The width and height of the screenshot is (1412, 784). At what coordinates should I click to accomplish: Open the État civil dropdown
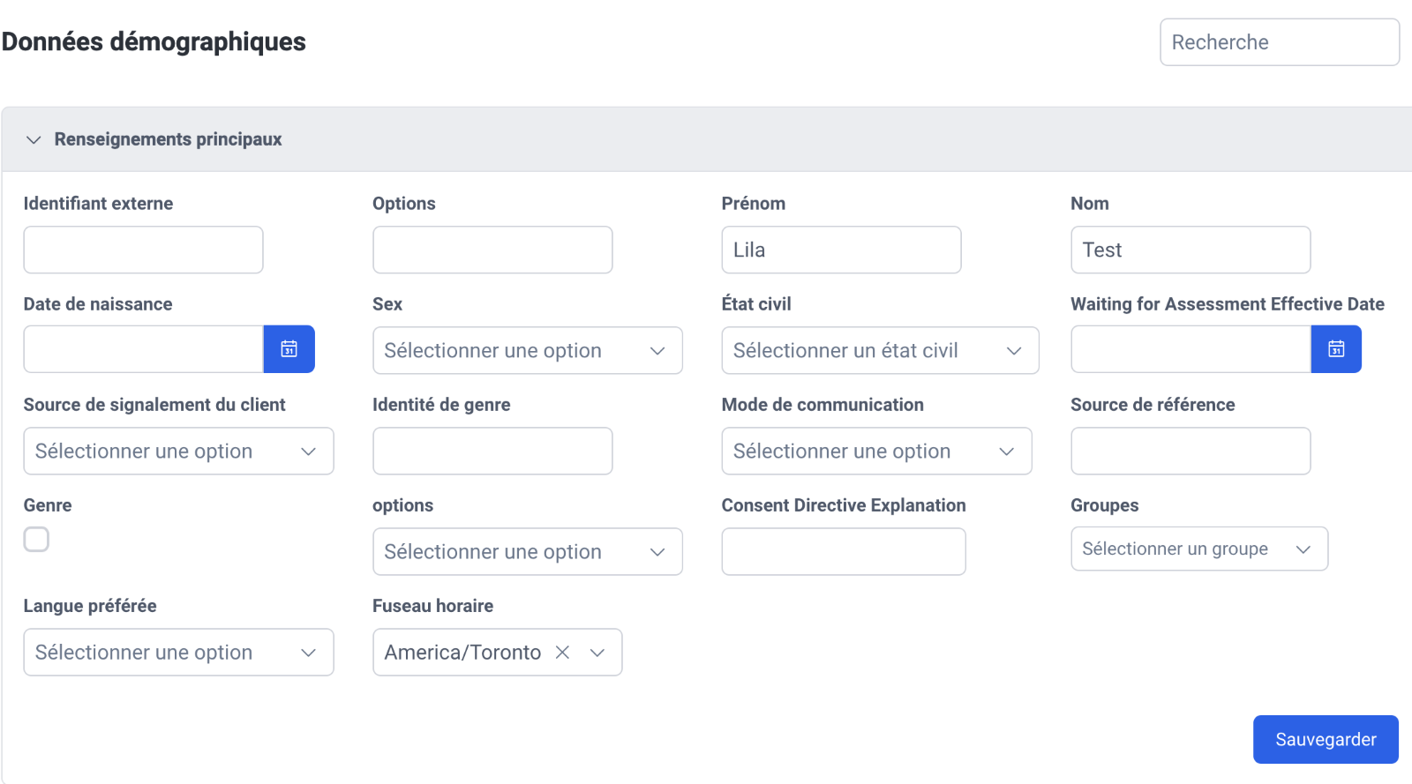click(880, 350)
